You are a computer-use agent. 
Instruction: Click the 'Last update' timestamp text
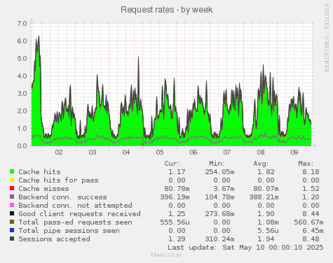pyautogui.click(x=245, y=248)
